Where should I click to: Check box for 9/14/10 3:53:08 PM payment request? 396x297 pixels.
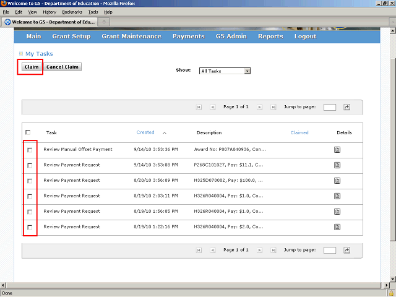tap(30, 165)
